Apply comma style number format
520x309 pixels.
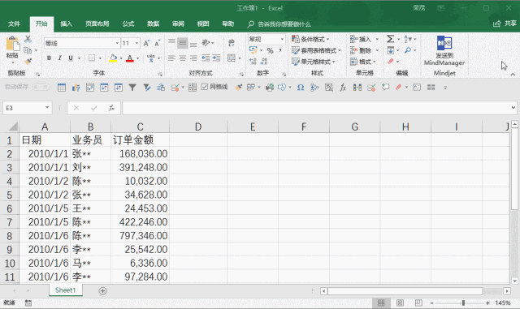tap(280, 50)
